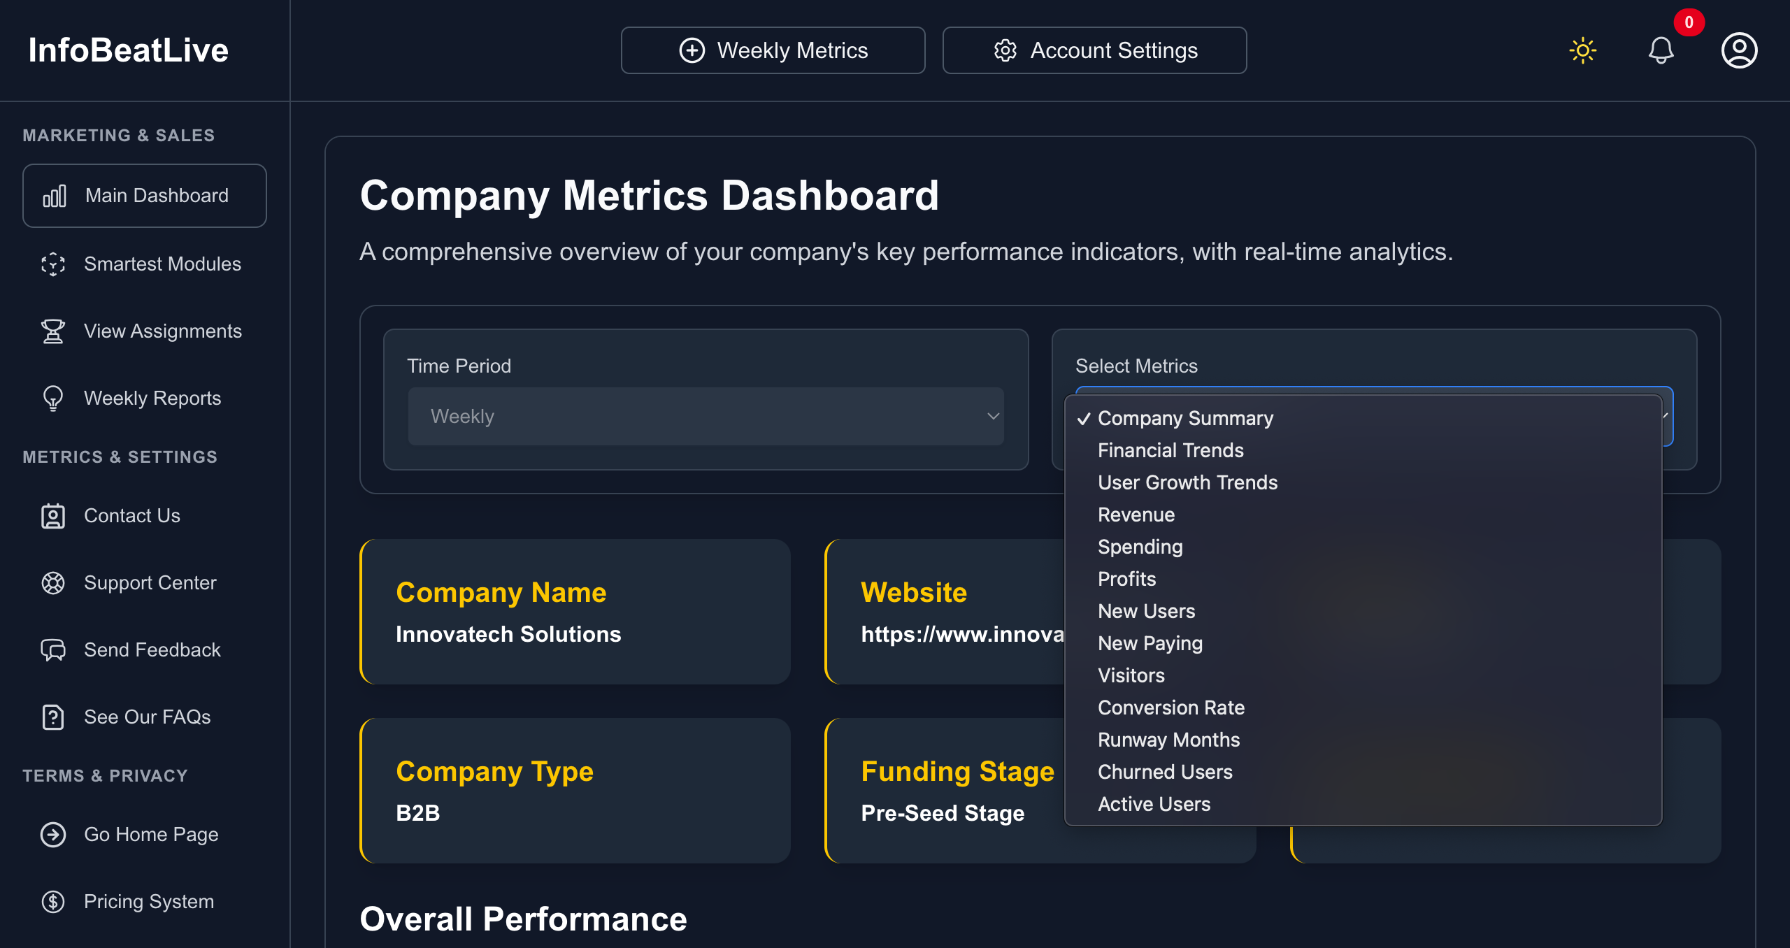Select the User Growth Trends option

pos(1187,482)
